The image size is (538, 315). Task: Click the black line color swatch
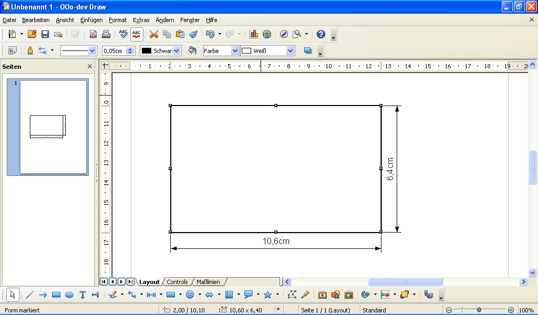click(147, 51)
